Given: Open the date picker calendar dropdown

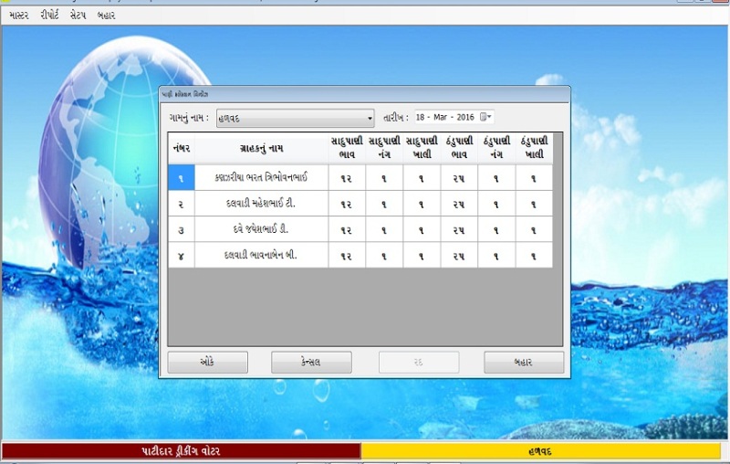Looking at the screenshot, I should point(485,117).
